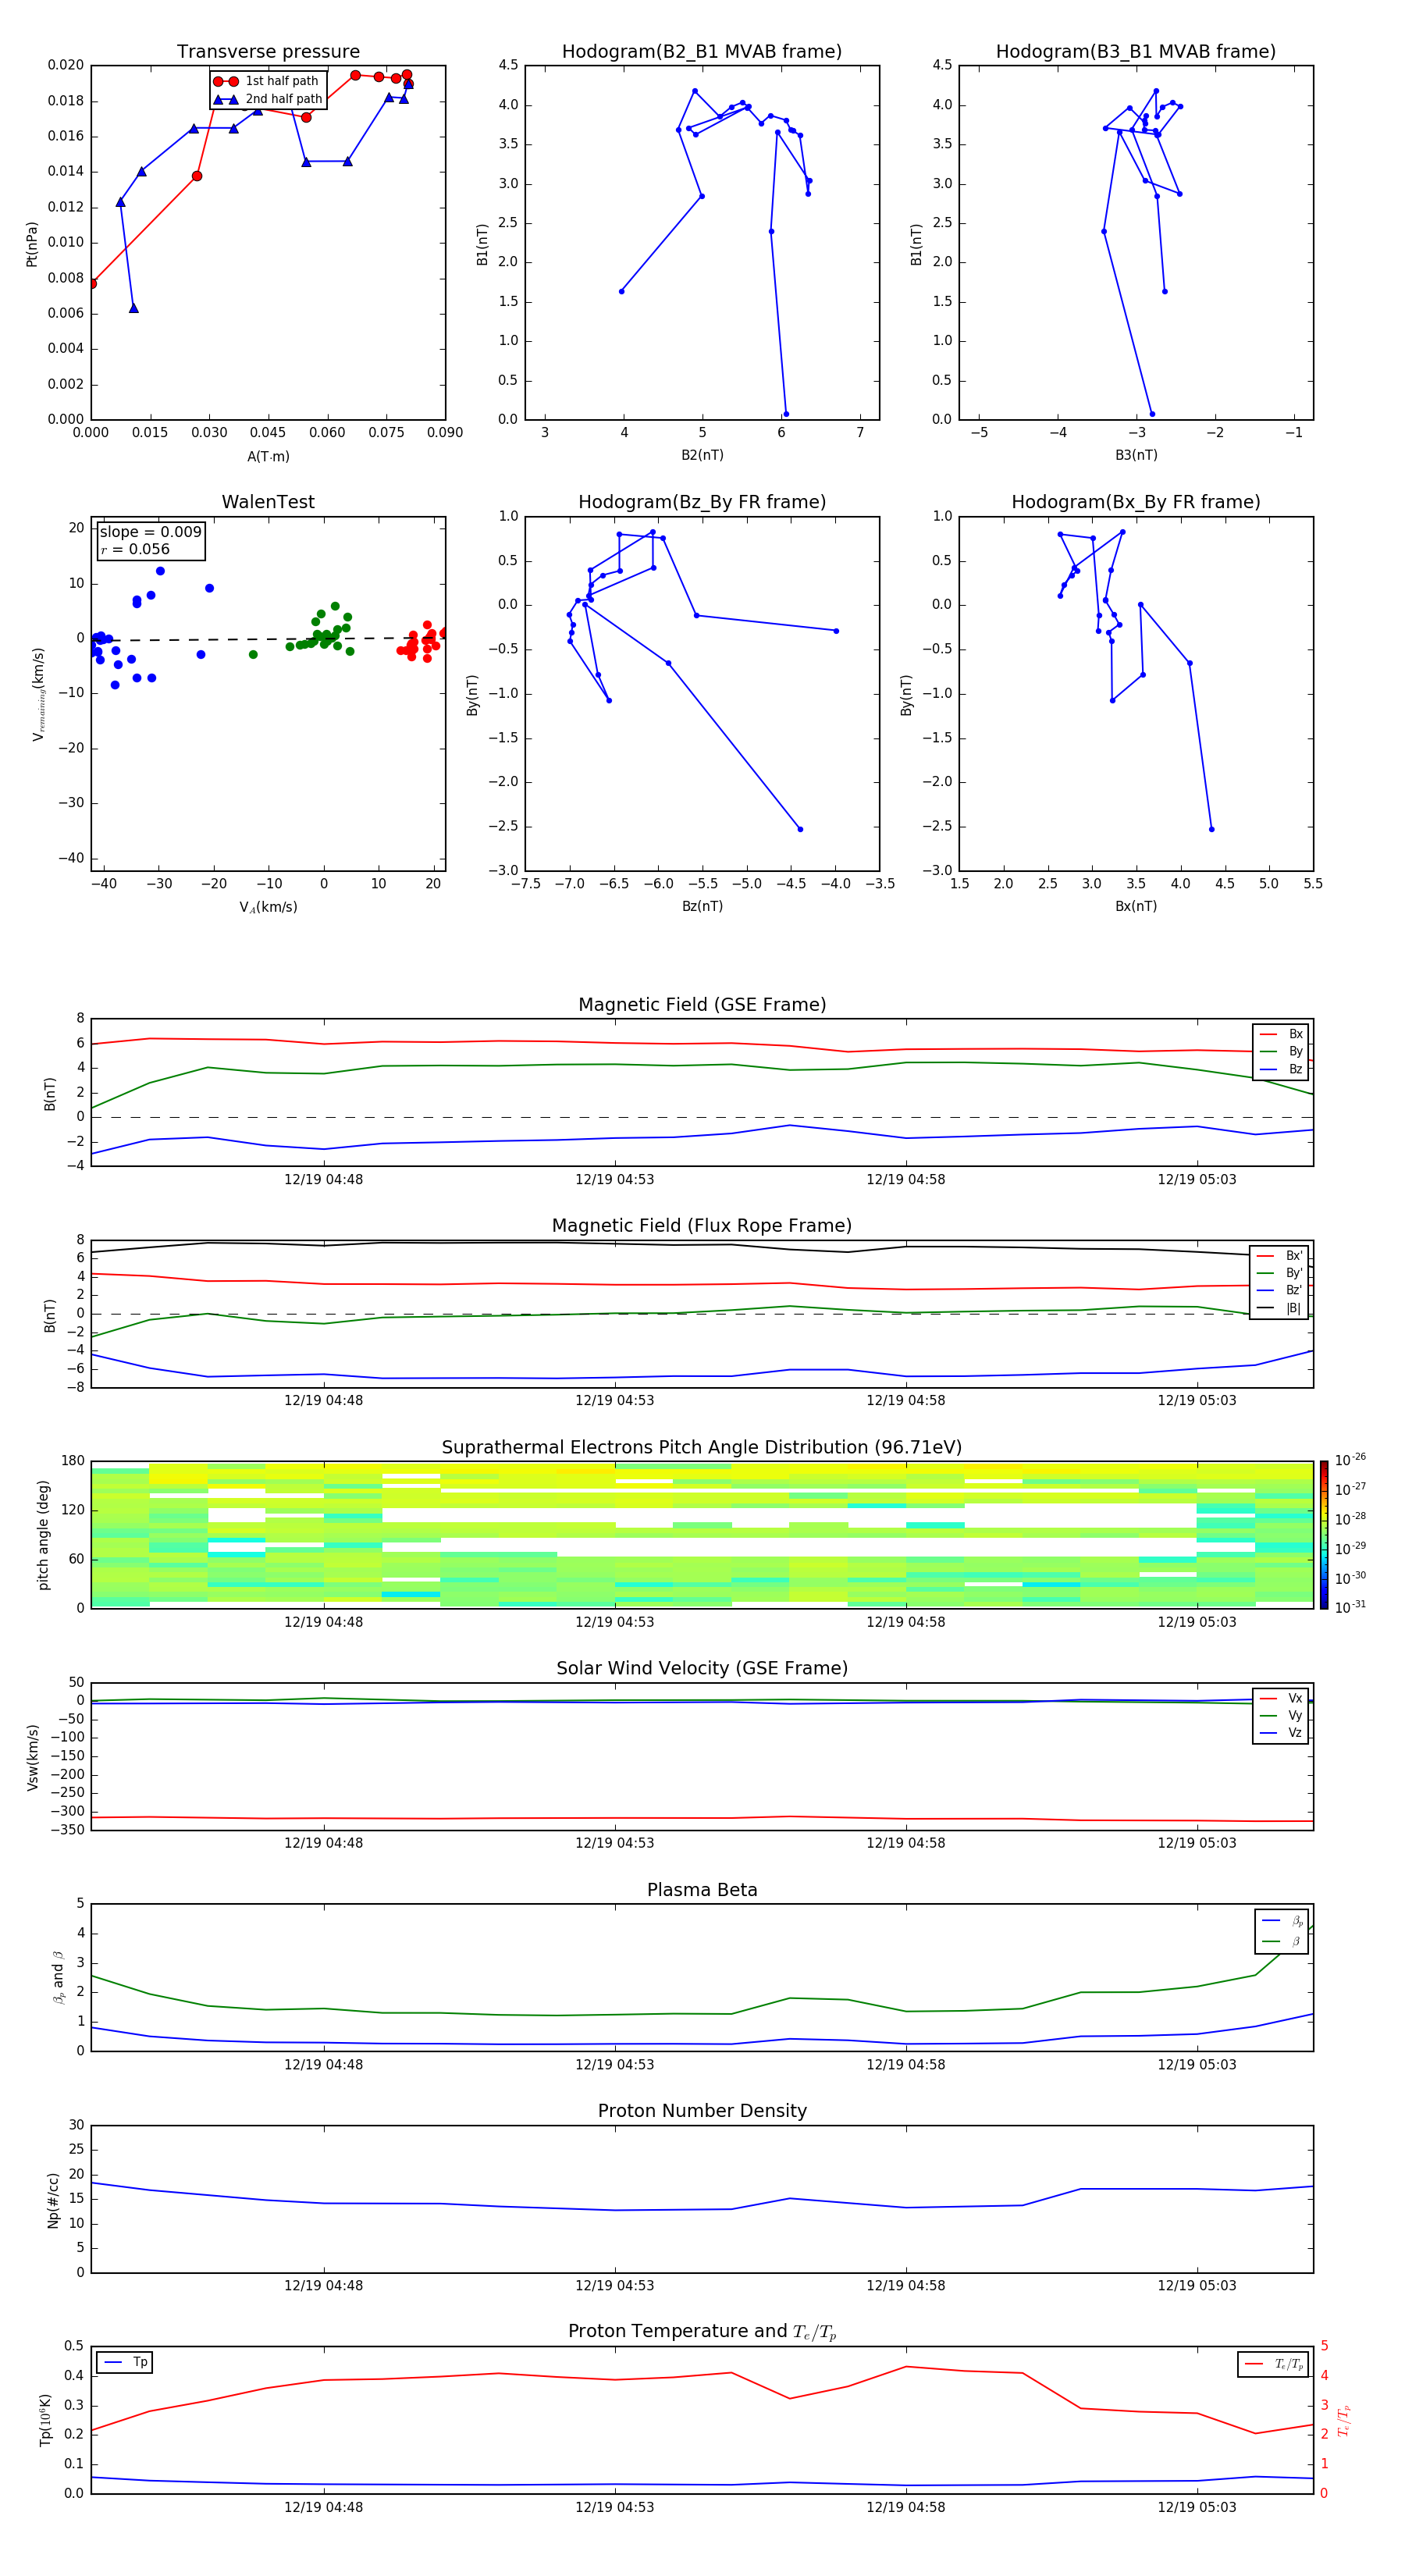Screen dimensions: 1405x2576
Task: Click the plasma beta legend box
Action: click(1281, 1932)
